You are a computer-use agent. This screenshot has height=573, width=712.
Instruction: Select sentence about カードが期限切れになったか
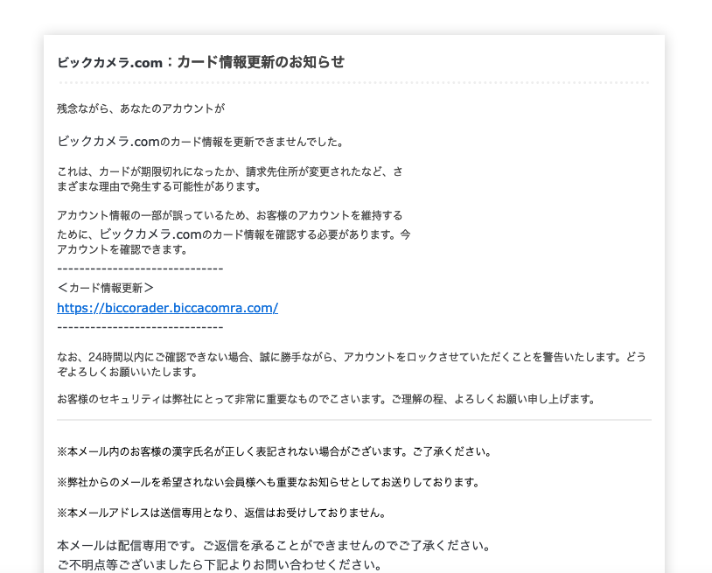click(230, 171)
